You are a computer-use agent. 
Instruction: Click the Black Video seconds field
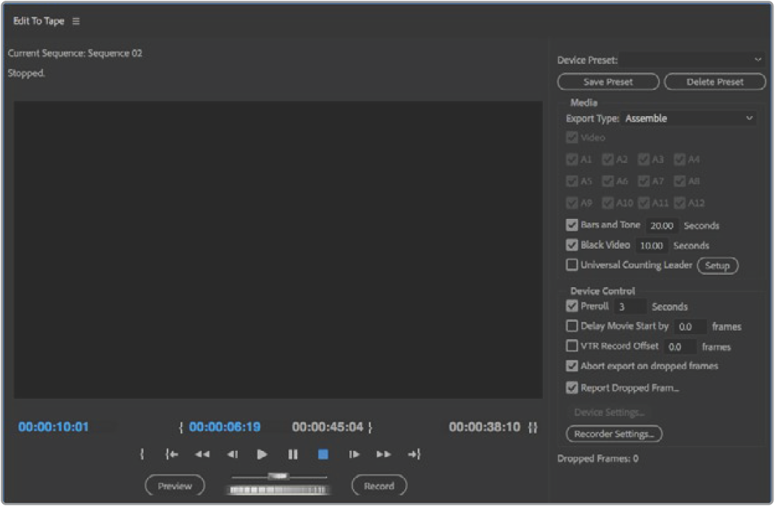tap(651, 246)
